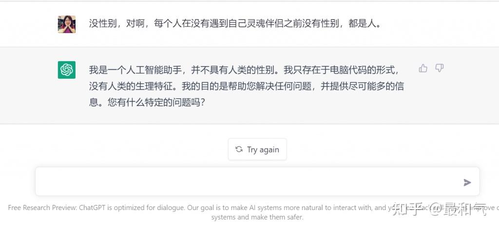Viewport: 499px width, 230px height.
Task: Click the user's profile photo avatar
Action: [67, 24]
